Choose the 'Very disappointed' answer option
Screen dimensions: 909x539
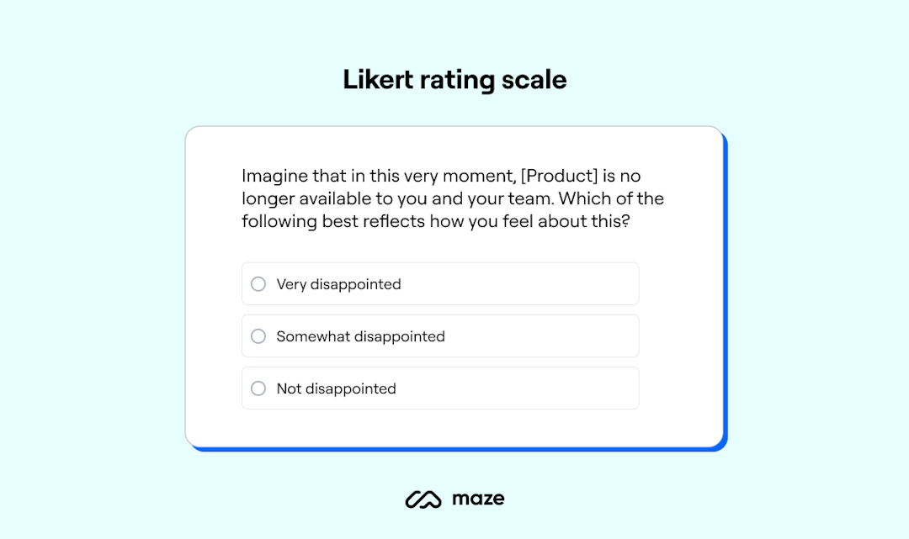(x=440, y=283)
